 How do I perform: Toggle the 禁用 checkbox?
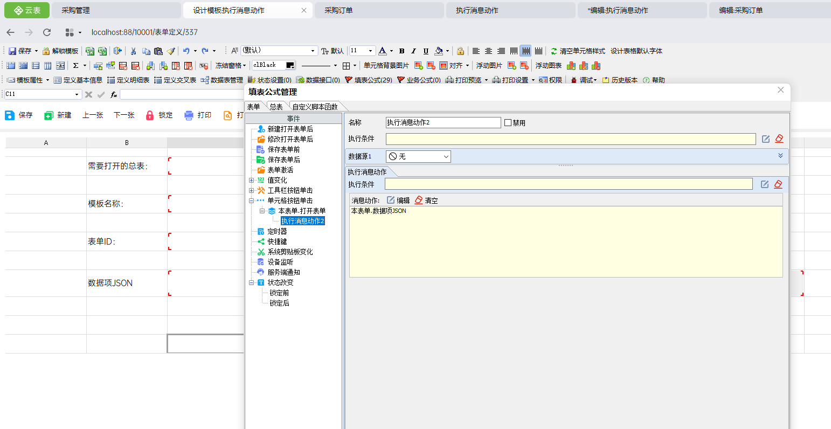[508, 123]
